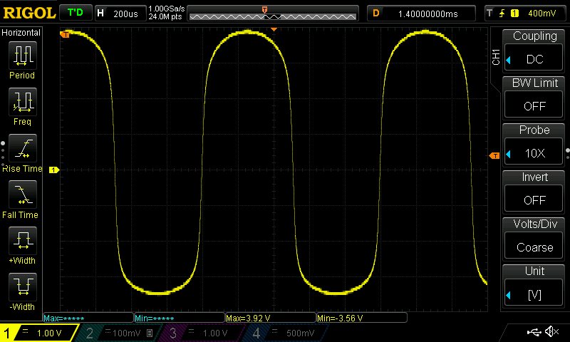570x342 pixels.
Task: Select the -Width measurement icon
Action: [21, 287]
